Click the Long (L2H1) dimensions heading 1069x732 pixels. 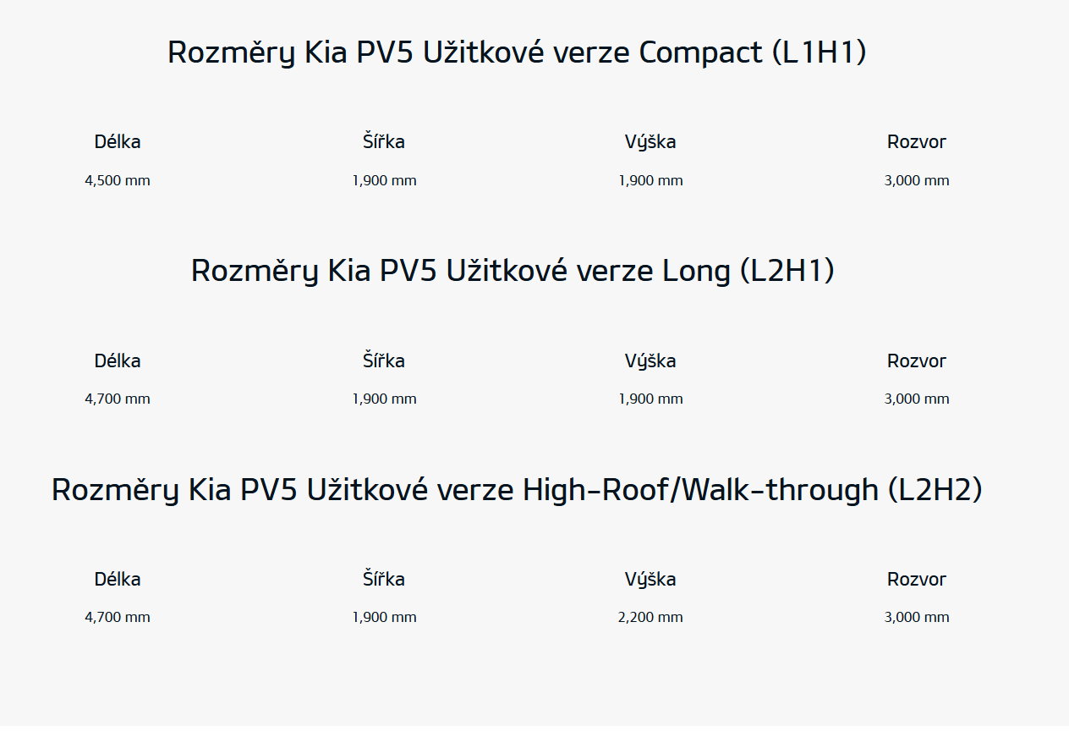coord(513,271)
